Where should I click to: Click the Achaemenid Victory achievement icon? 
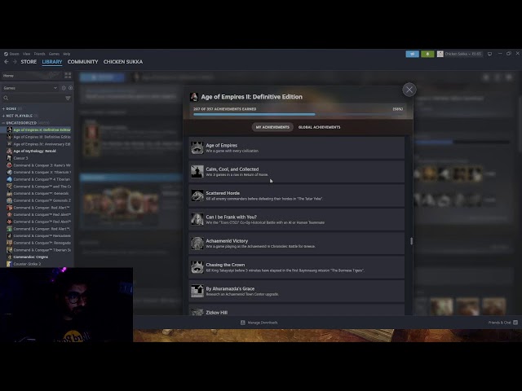pos(197,244)
